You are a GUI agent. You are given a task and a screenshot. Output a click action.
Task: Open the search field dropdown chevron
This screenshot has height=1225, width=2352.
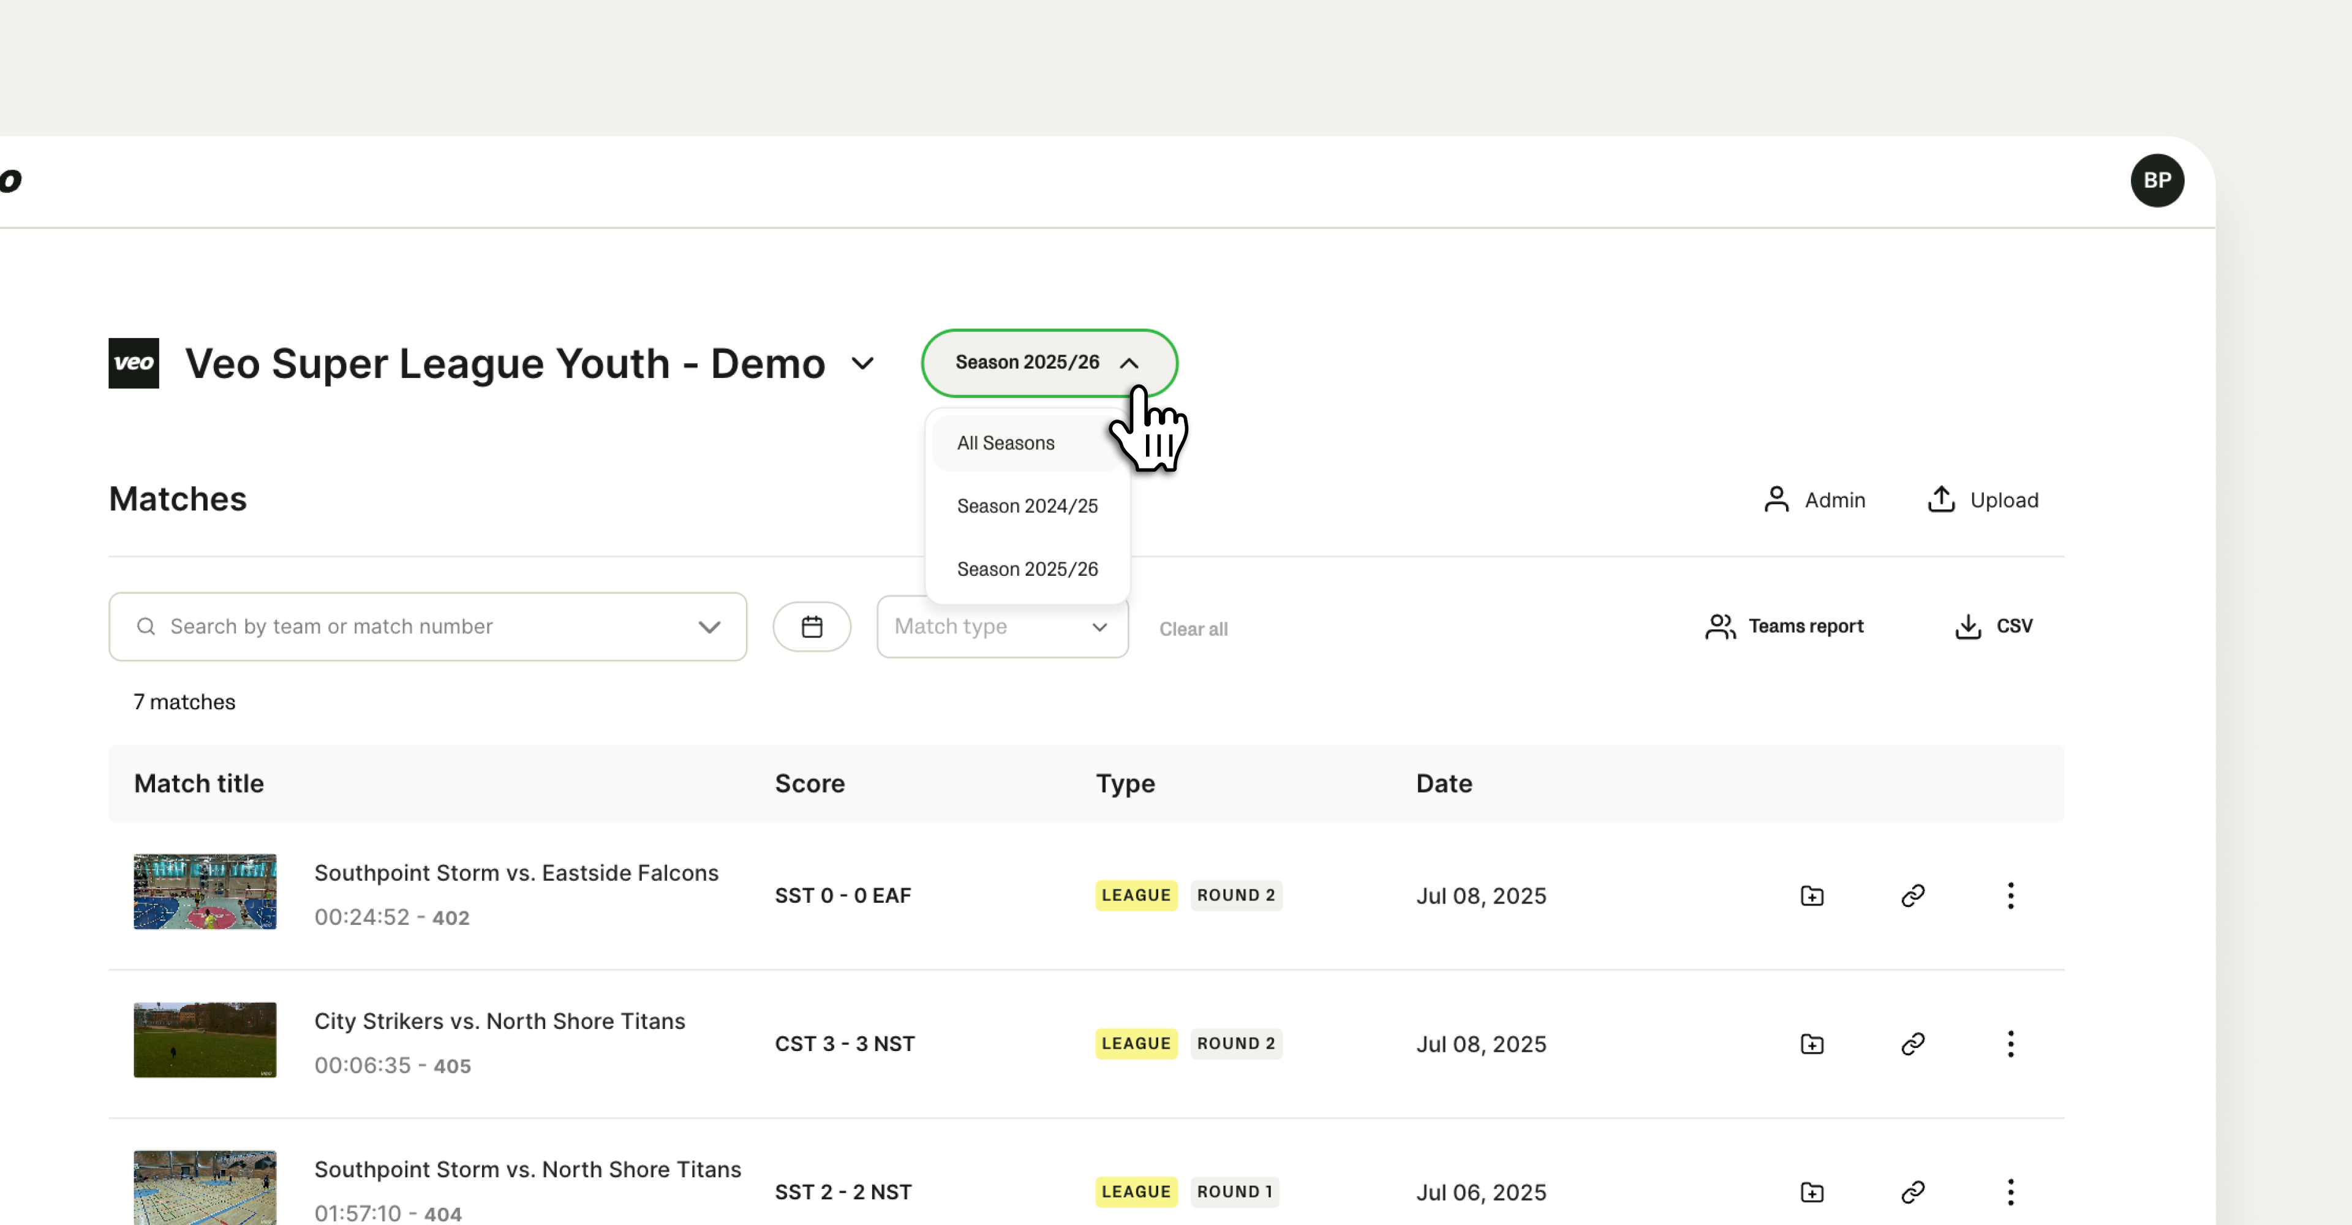click(709, 626)
